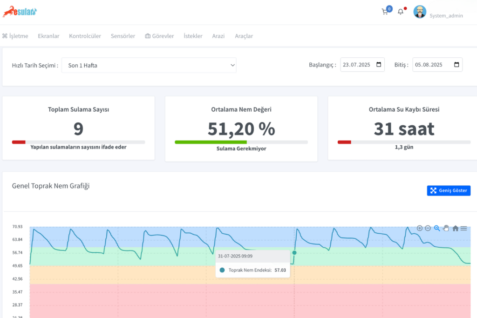477x318 pixels.
Task: Open the notifications bell
Action: [x=401, y=12]
